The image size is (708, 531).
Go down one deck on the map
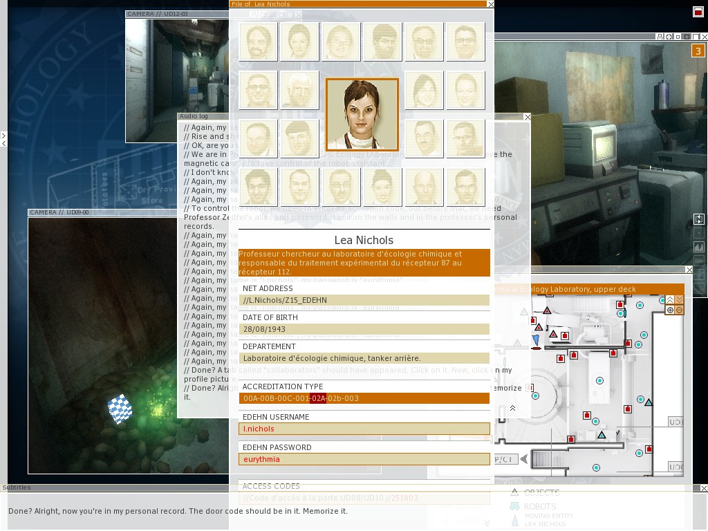(x=679, y=299)
